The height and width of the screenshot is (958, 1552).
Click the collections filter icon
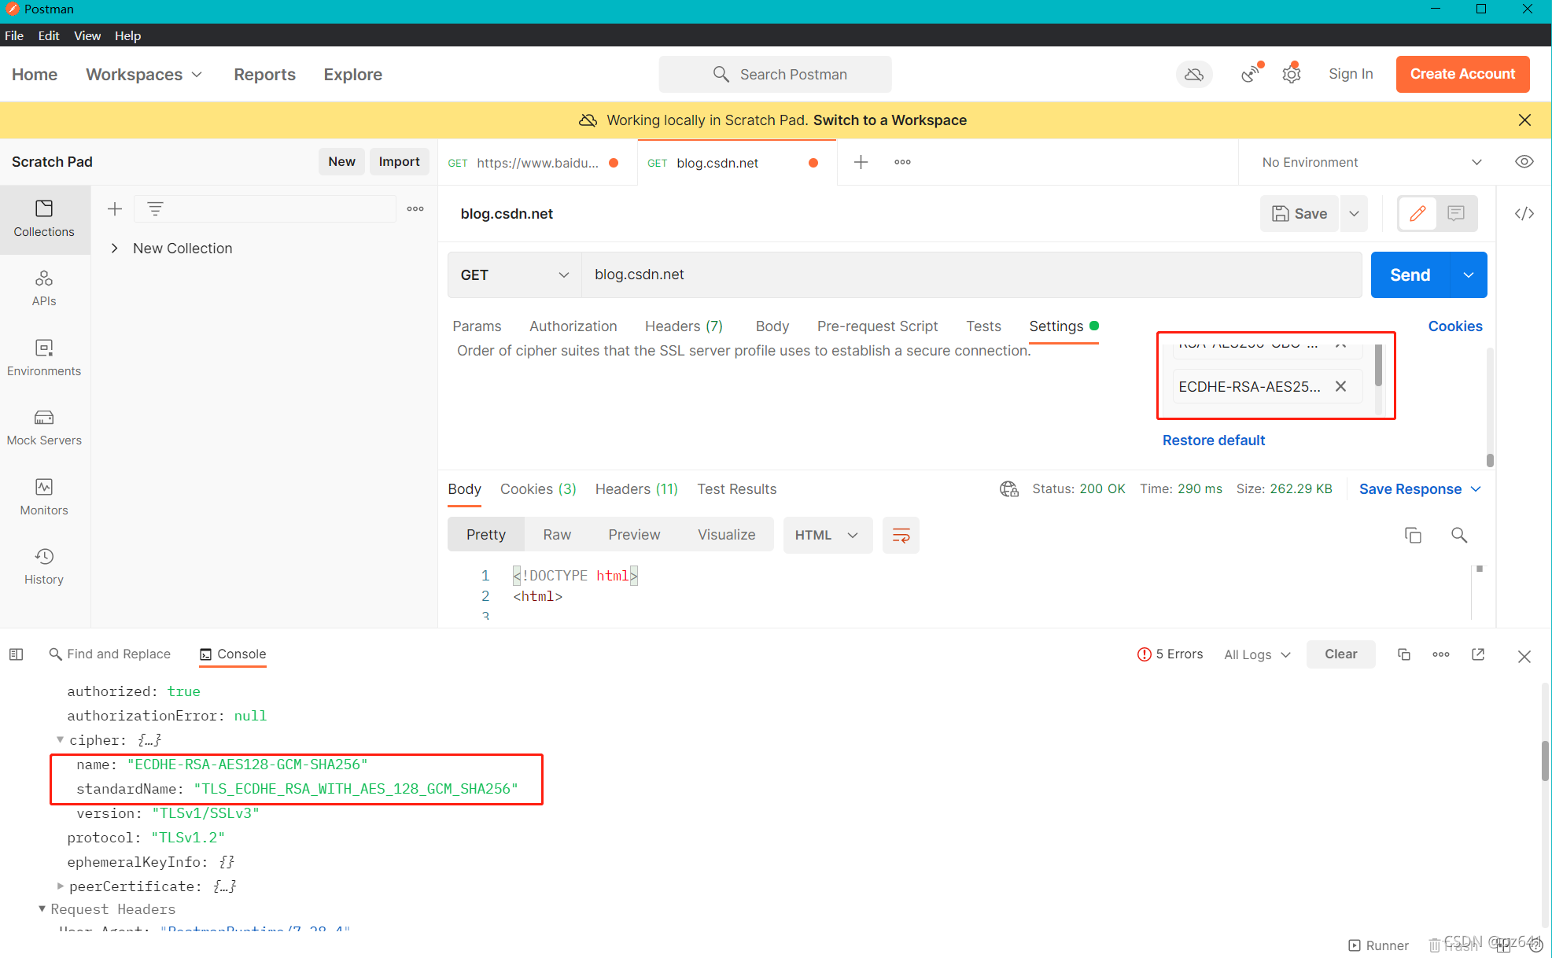click(155, 208)
